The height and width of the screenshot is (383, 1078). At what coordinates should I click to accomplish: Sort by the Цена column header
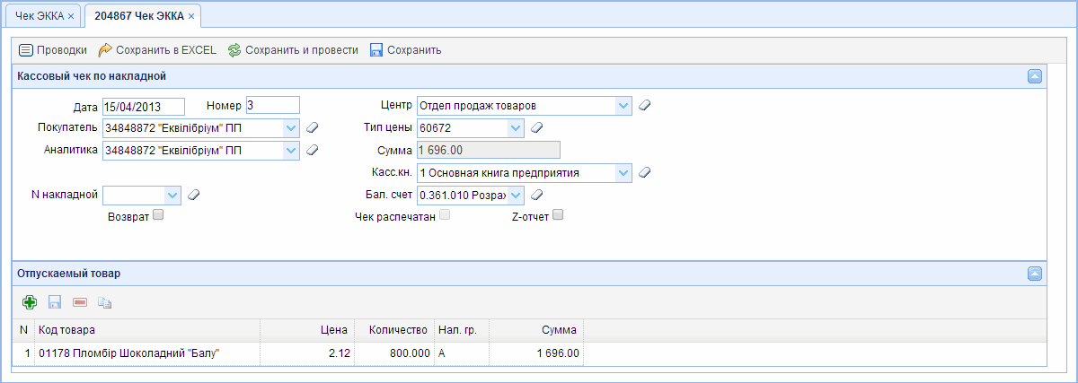click(307, 330)
